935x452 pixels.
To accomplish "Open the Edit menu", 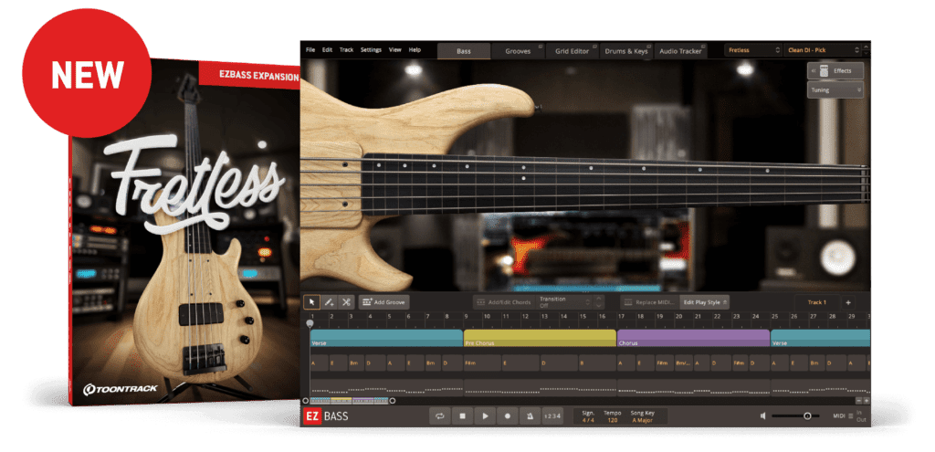I will pos(328,50).
